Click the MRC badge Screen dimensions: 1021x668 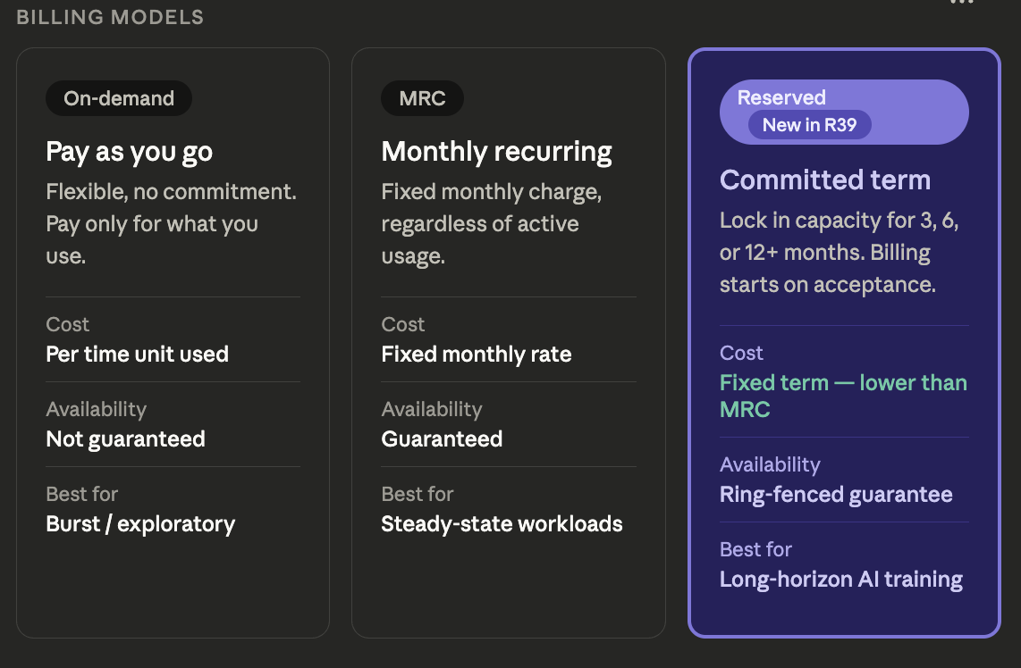point(422,99)
